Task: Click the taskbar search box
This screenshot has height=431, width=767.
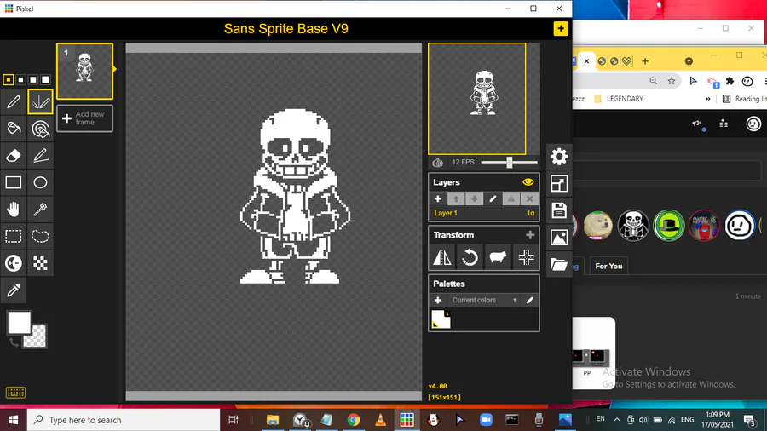Action: pos(124,420)
